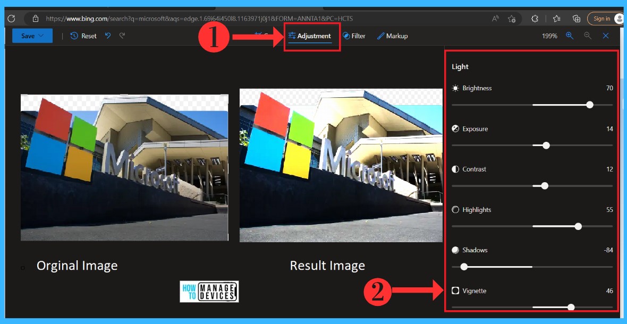The height and width of the screenshot is (324, 627).
Task: Click the Exposure value 14
Action: point(609,129)
